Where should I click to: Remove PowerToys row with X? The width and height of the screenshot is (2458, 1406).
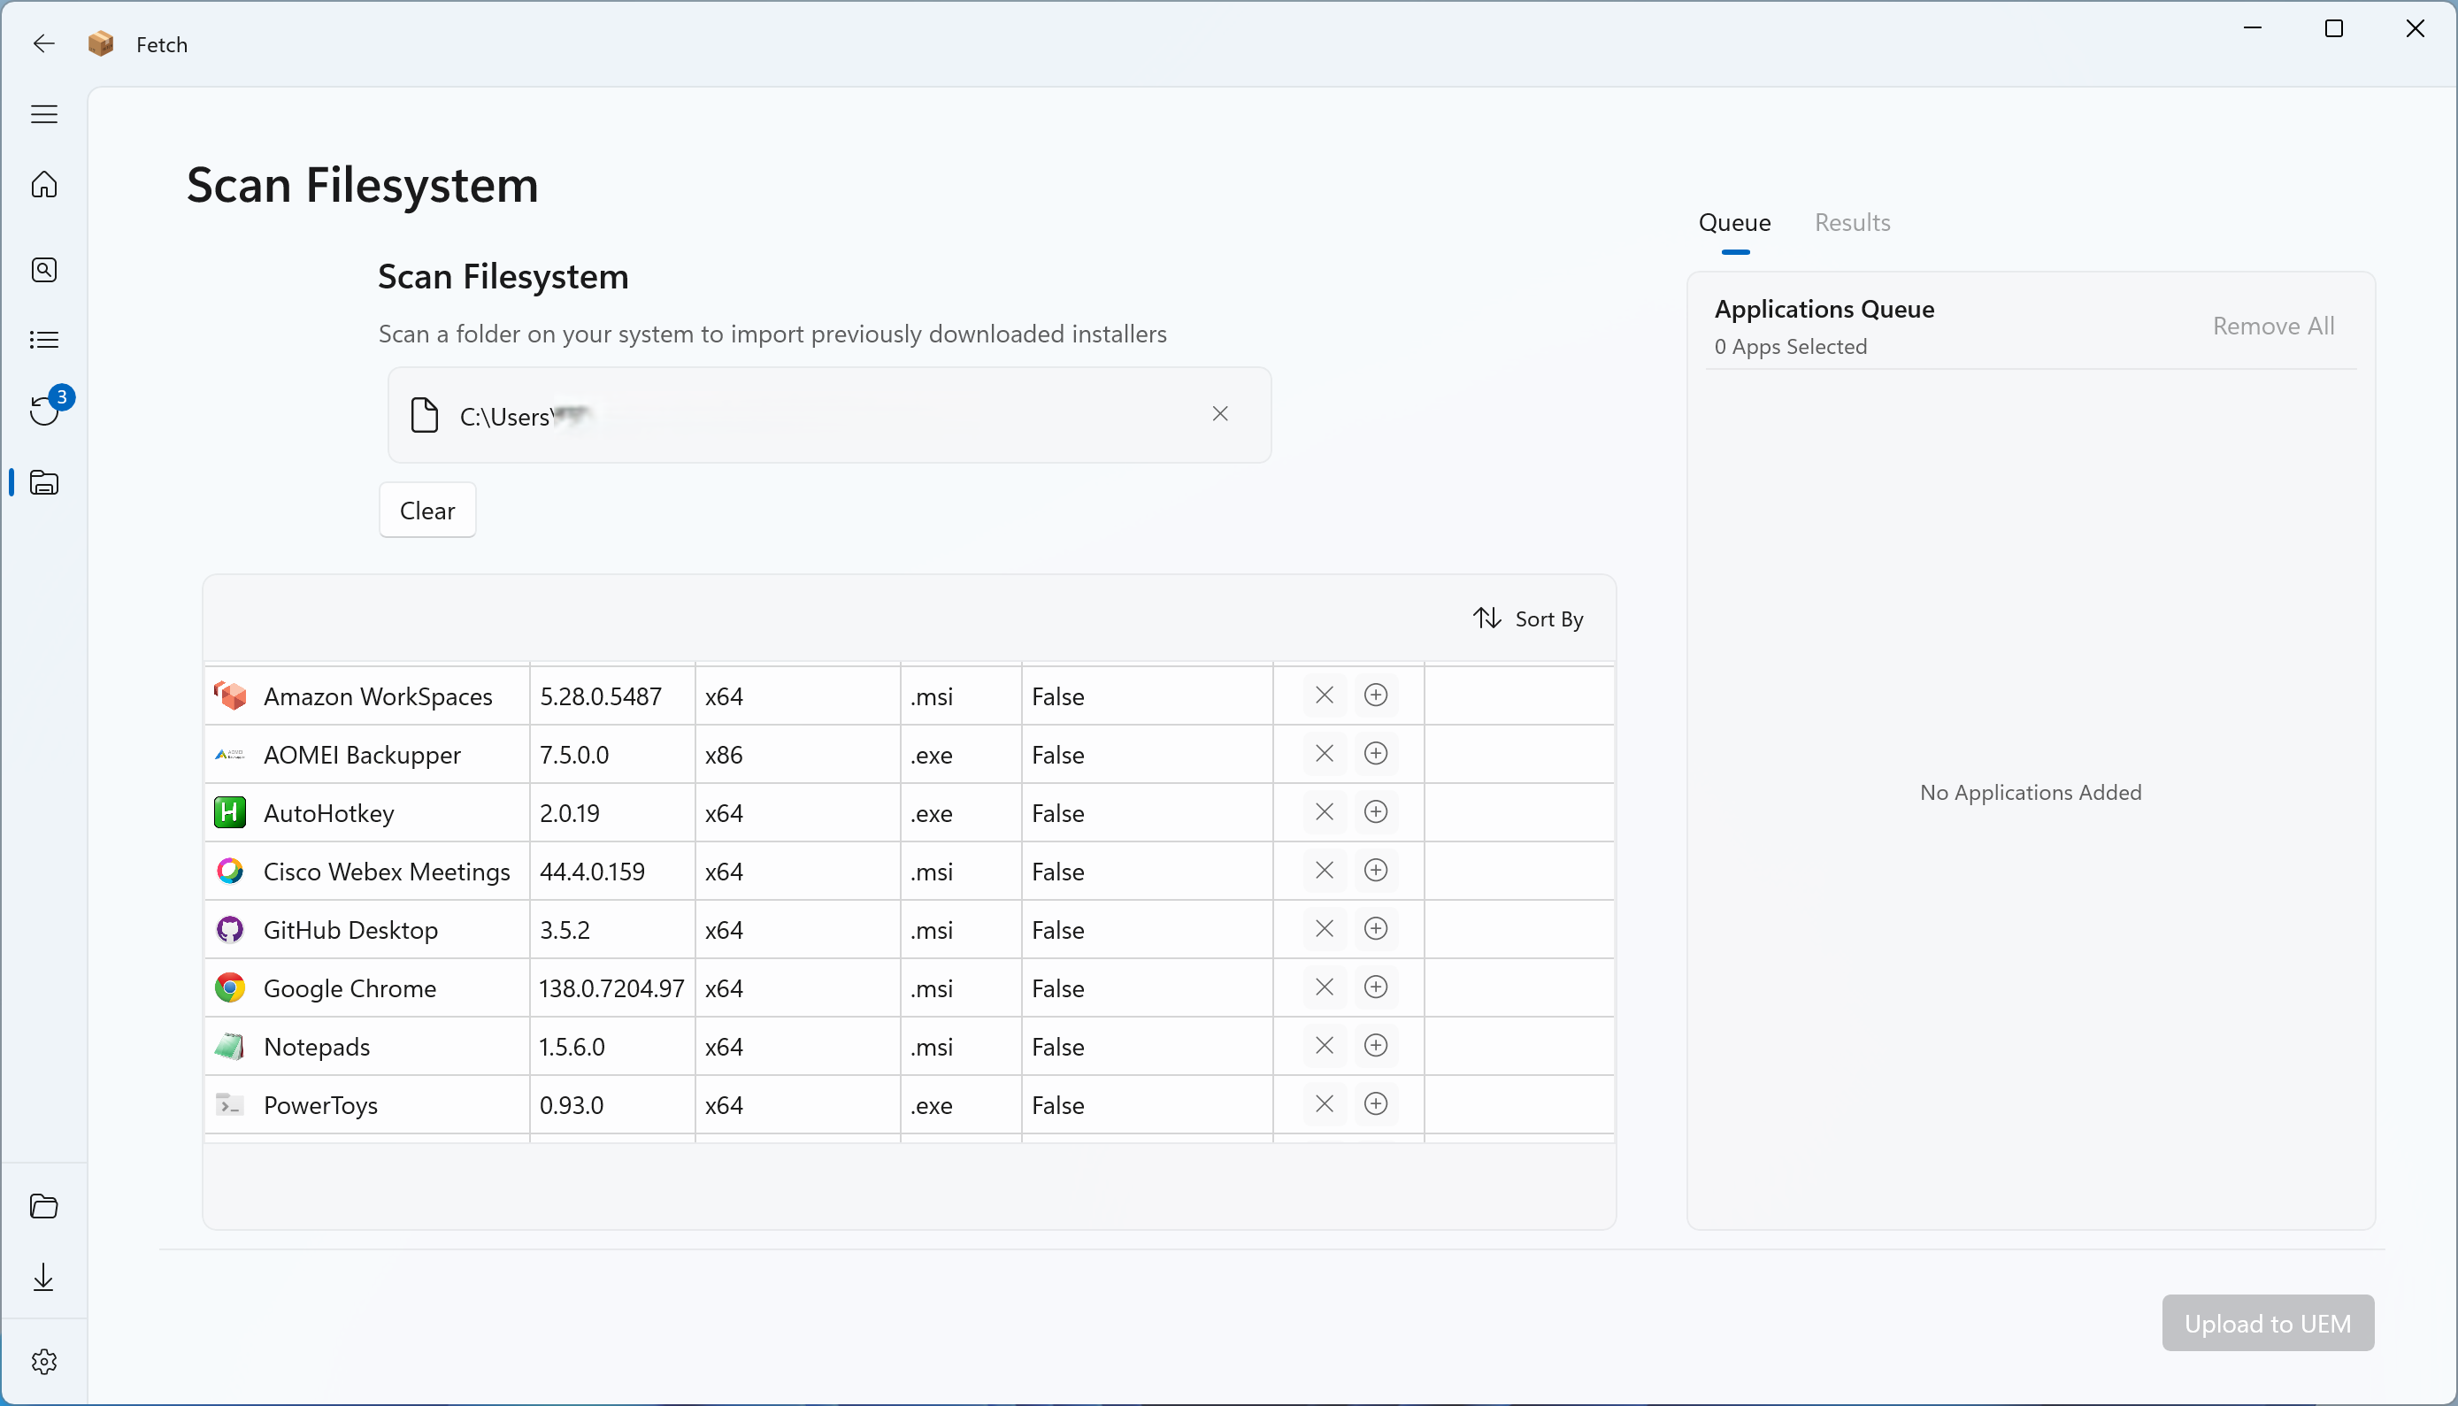pyautogui.click(x=1324, y=1103)
